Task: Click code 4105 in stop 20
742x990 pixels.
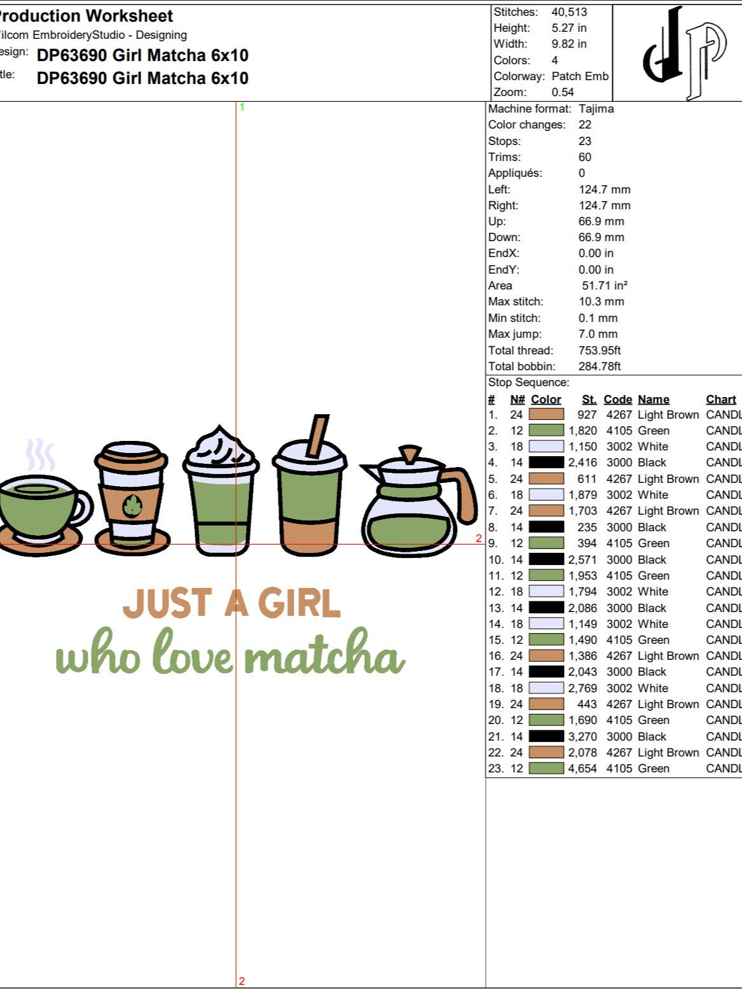Action: 619,720
